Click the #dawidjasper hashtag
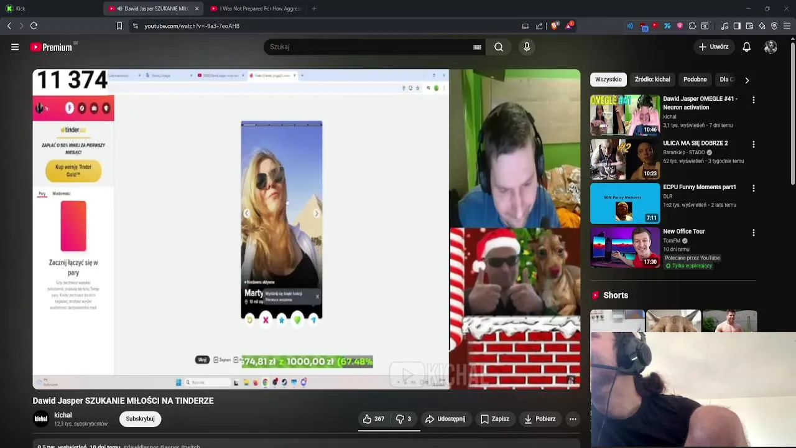The image size is (796, 448). pos(141,446)
